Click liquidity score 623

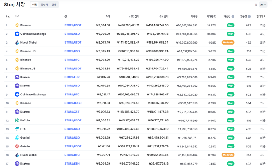(248, 25)
